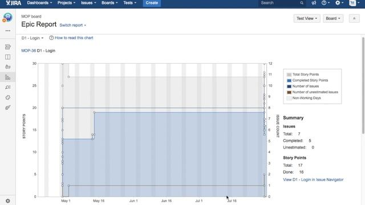365x205 pixels.
Task: Open Active sprints board icon
Action: 7,57
